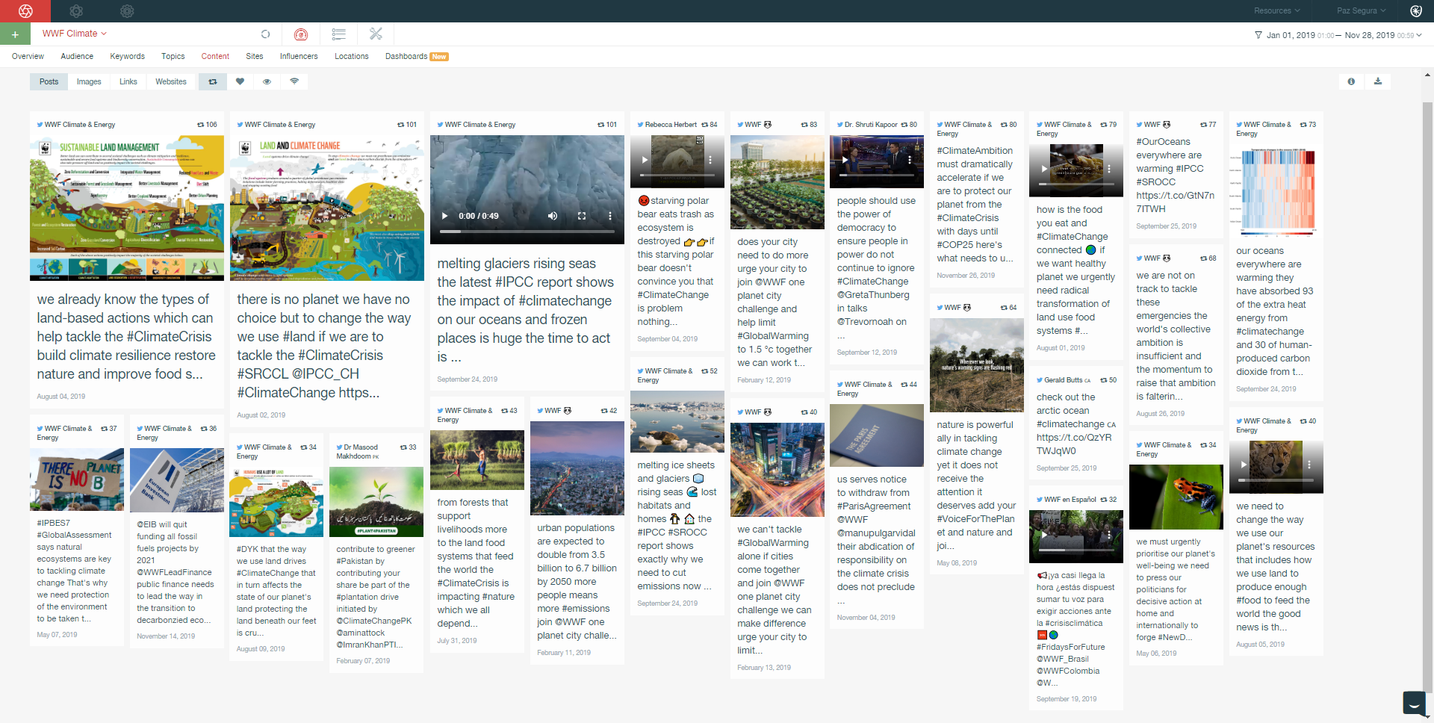1434x723 pixels.
Task: Open the wrench and screwdriver tools icon
Action: 376,34
